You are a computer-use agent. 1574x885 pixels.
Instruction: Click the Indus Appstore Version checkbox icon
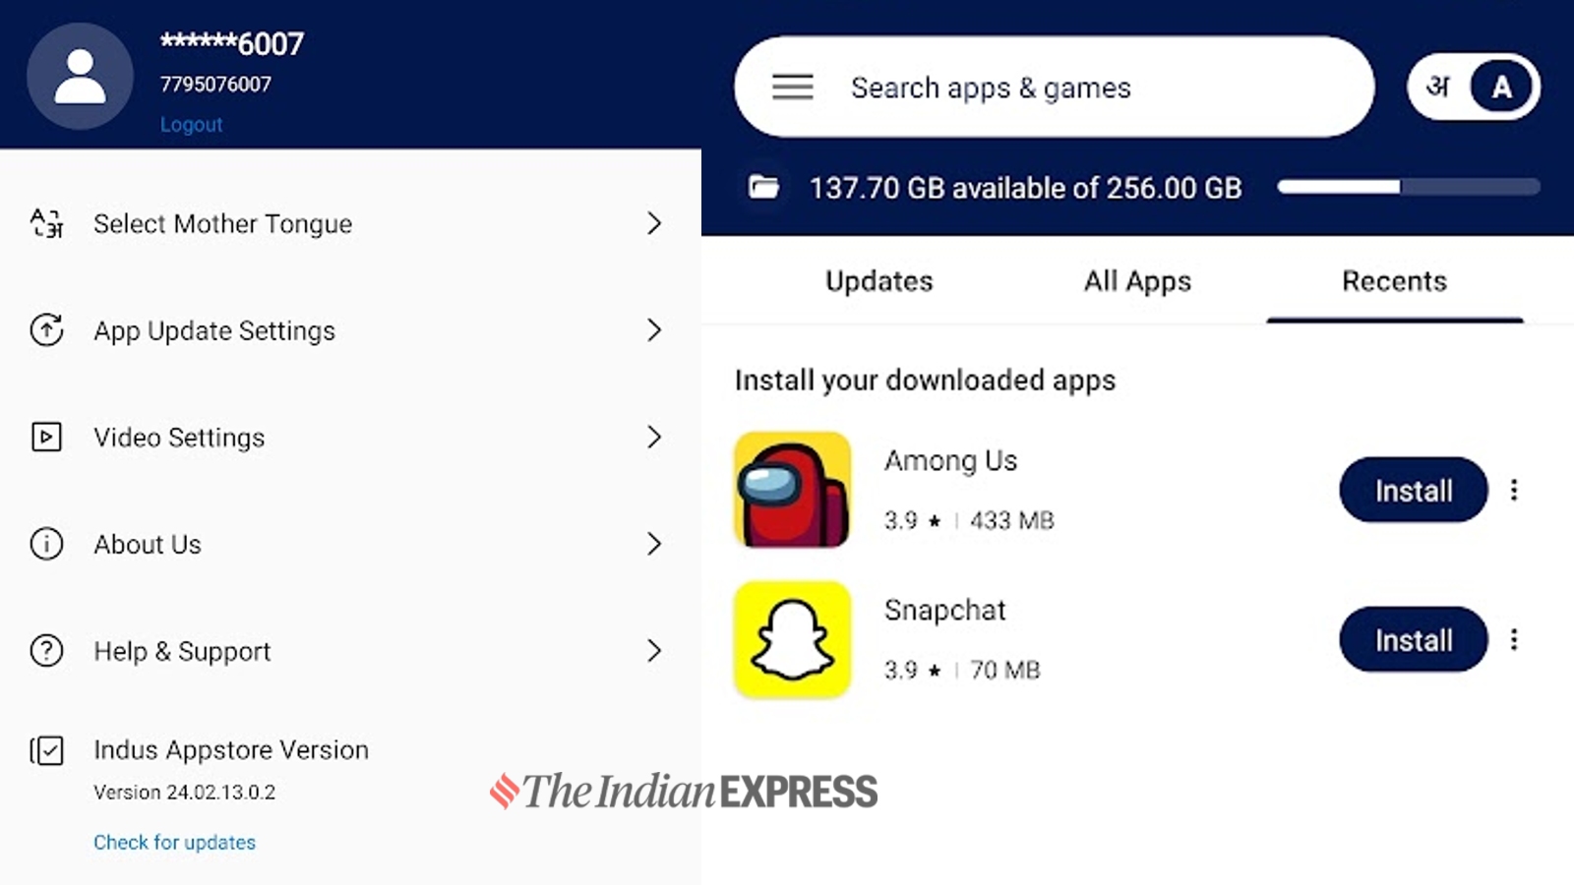tap(45, 750)
